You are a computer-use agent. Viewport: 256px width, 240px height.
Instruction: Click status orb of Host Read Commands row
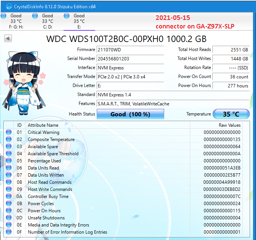pos(9,182)
